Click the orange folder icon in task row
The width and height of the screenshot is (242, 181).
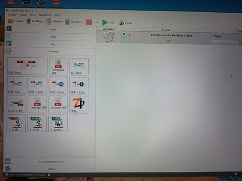click(x=130, y=34)
